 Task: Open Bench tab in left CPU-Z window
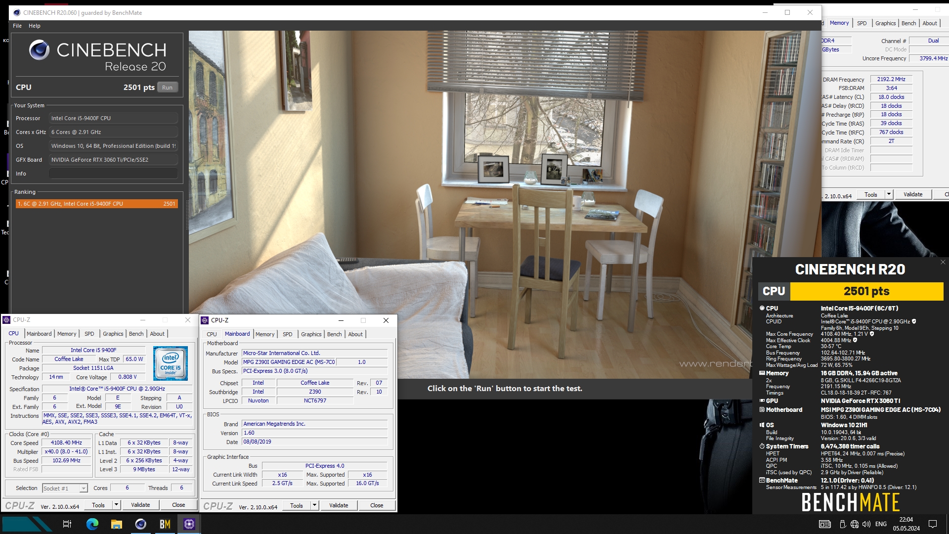coord(136,334)
